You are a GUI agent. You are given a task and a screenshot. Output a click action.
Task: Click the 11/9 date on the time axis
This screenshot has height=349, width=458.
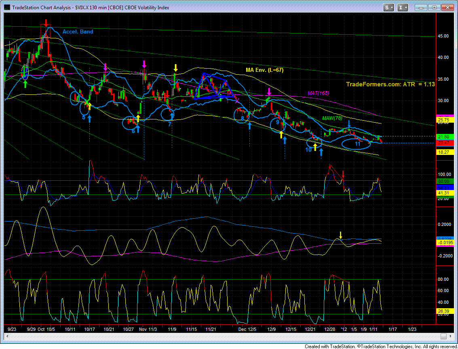pos(172,329)
